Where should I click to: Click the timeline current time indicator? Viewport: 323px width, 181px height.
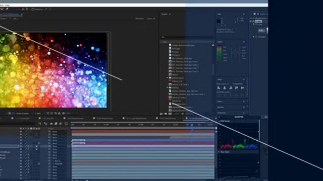(x=192, y=125)
